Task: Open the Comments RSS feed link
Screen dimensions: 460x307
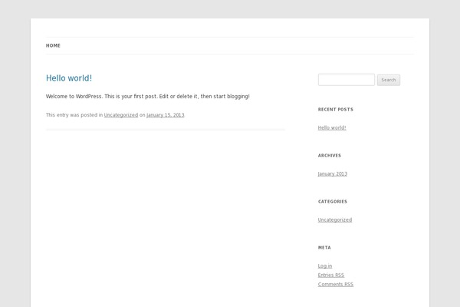Action: (x=336, y=285)
